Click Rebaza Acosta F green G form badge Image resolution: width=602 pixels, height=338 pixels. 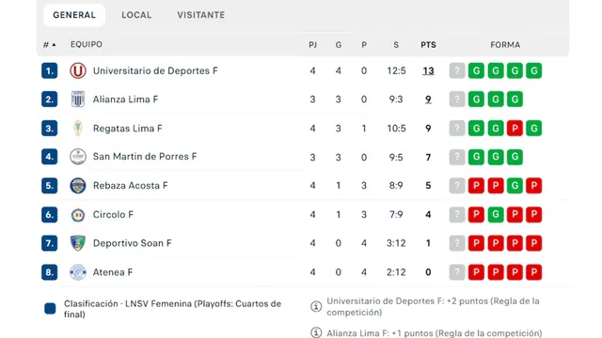coord(515,186)
